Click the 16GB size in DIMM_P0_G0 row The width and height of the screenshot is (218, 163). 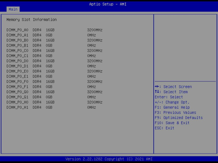pos(50,92)
